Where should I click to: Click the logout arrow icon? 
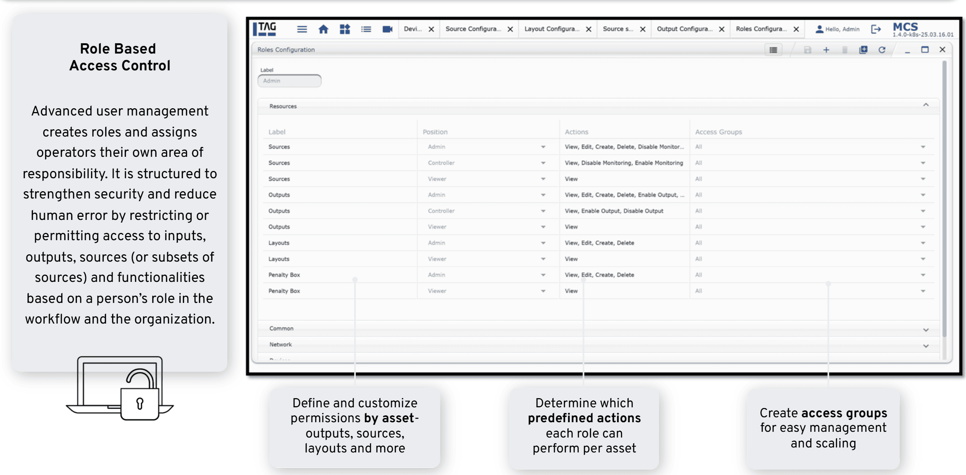click(876, 29)
